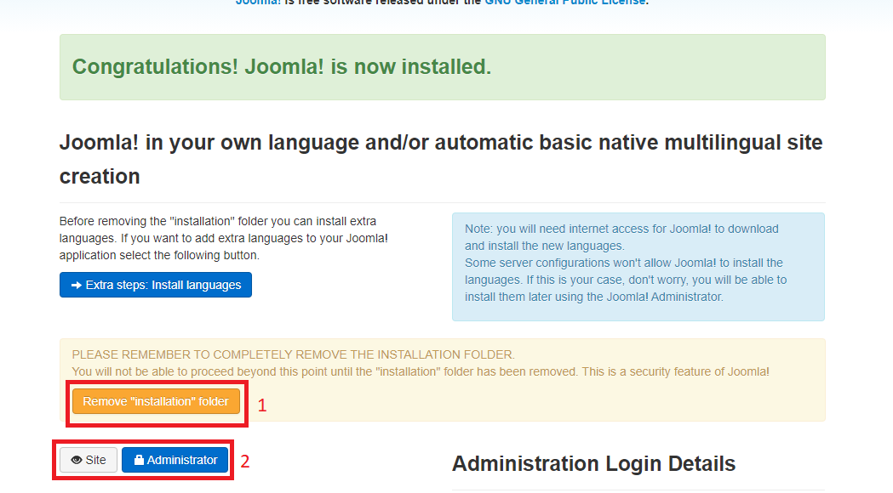Open the GNU General Public License link

tap(565, 3)
